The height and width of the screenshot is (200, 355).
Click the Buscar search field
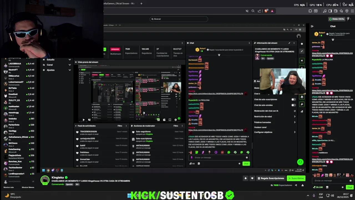coord(179,19)
